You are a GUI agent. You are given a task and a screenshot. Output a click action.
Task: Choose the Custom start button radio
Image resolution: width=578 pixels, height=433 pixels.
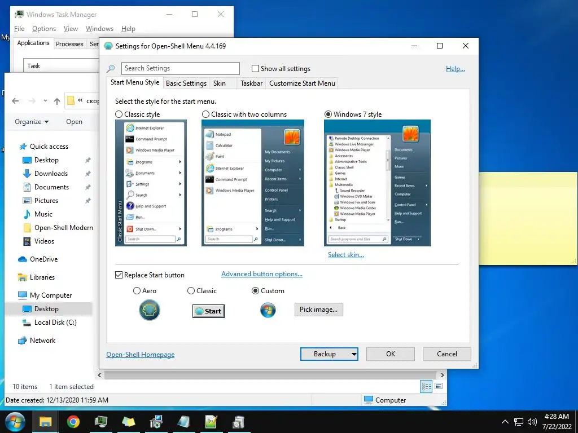pyautogui.click(x=255, y=291)
